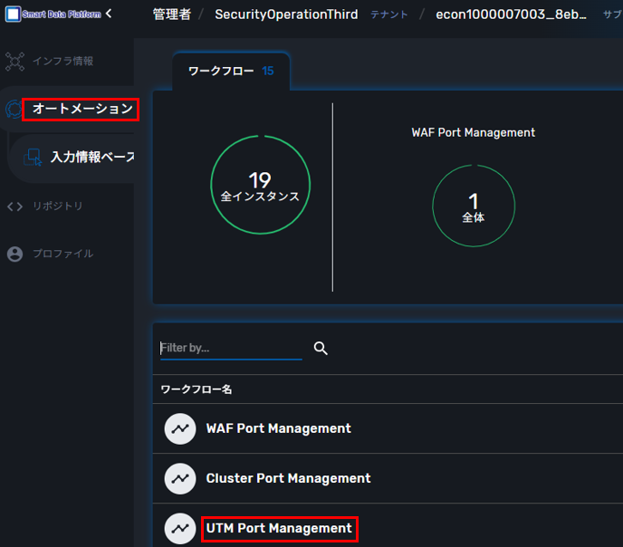Open 入力情報ベース submenu item

[x=92, y=157]
